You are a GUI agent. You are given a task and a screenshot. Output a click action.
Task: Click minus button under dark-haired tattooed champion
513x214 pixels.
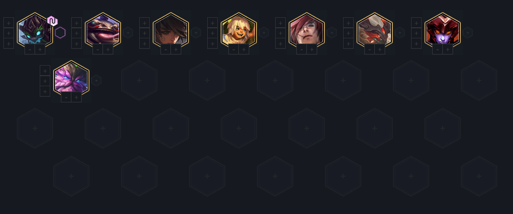click(166, 49)
